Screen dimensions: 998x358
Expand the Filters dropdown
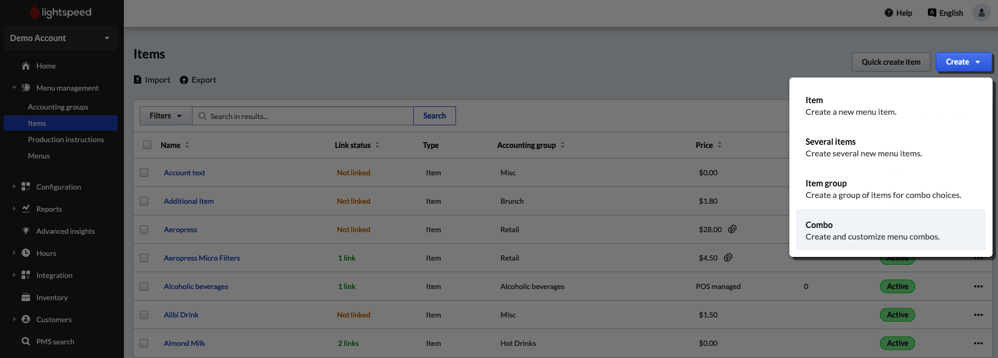tap(166, 116)
